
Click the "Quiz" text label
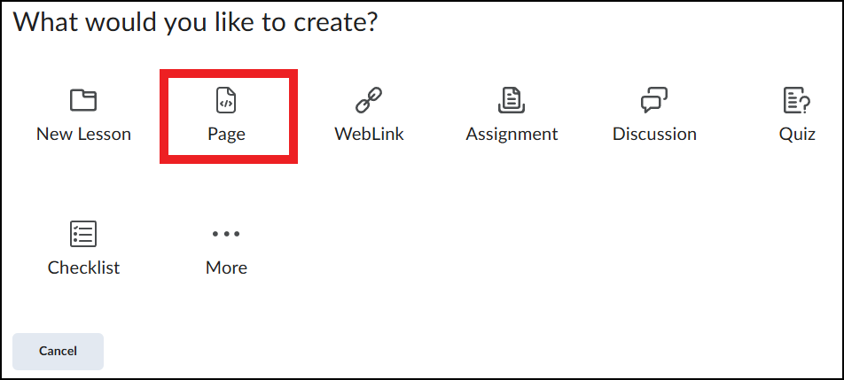coord(797,134)
